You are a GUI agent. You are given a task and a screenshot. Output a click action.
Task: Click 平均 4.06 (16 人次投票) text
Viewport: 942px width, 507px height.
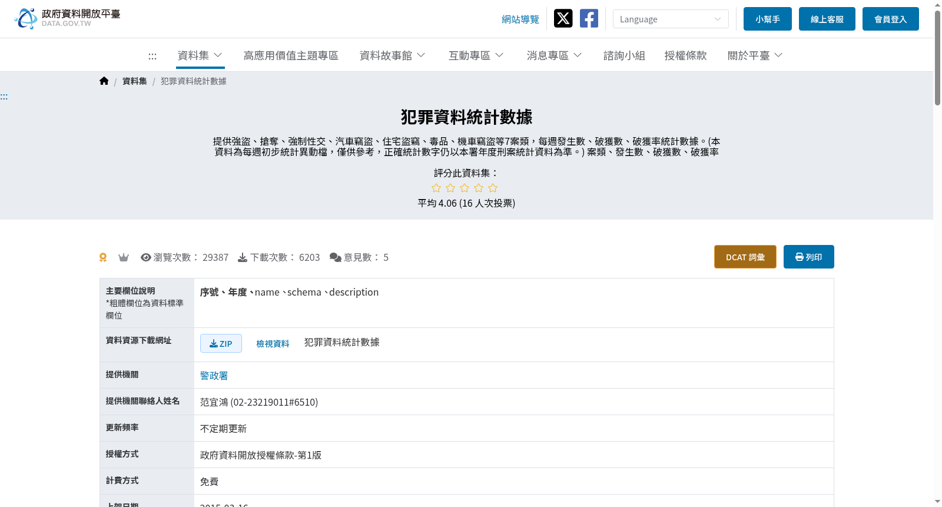coord(466,203)
